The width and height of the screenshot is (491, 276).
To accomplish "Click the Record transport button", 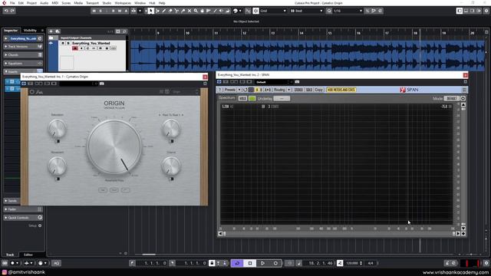I will coord(275,263).
